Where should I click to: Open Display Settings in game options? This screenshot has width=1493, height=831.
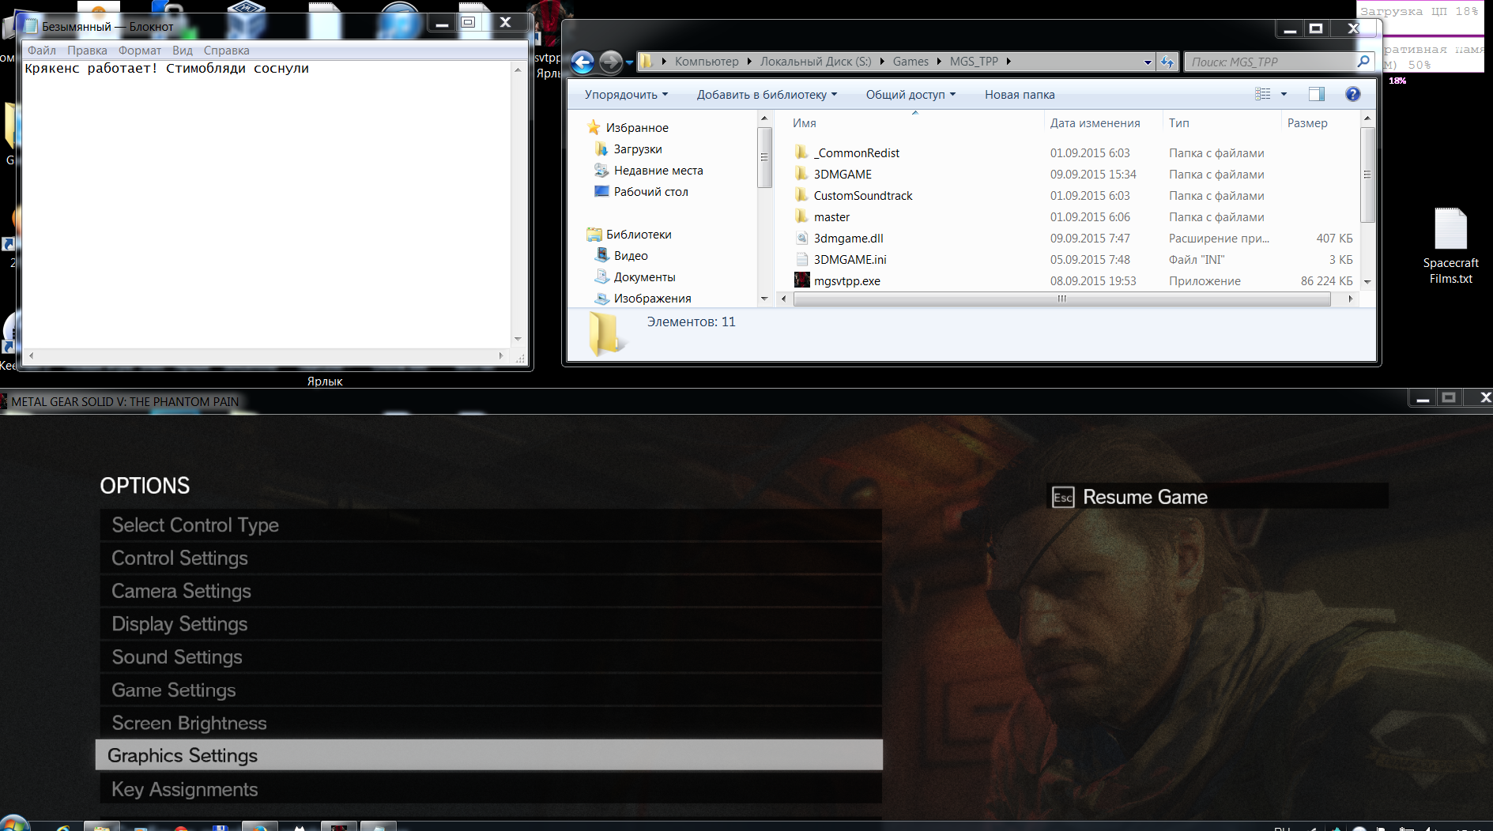click(x=490, y=623)
